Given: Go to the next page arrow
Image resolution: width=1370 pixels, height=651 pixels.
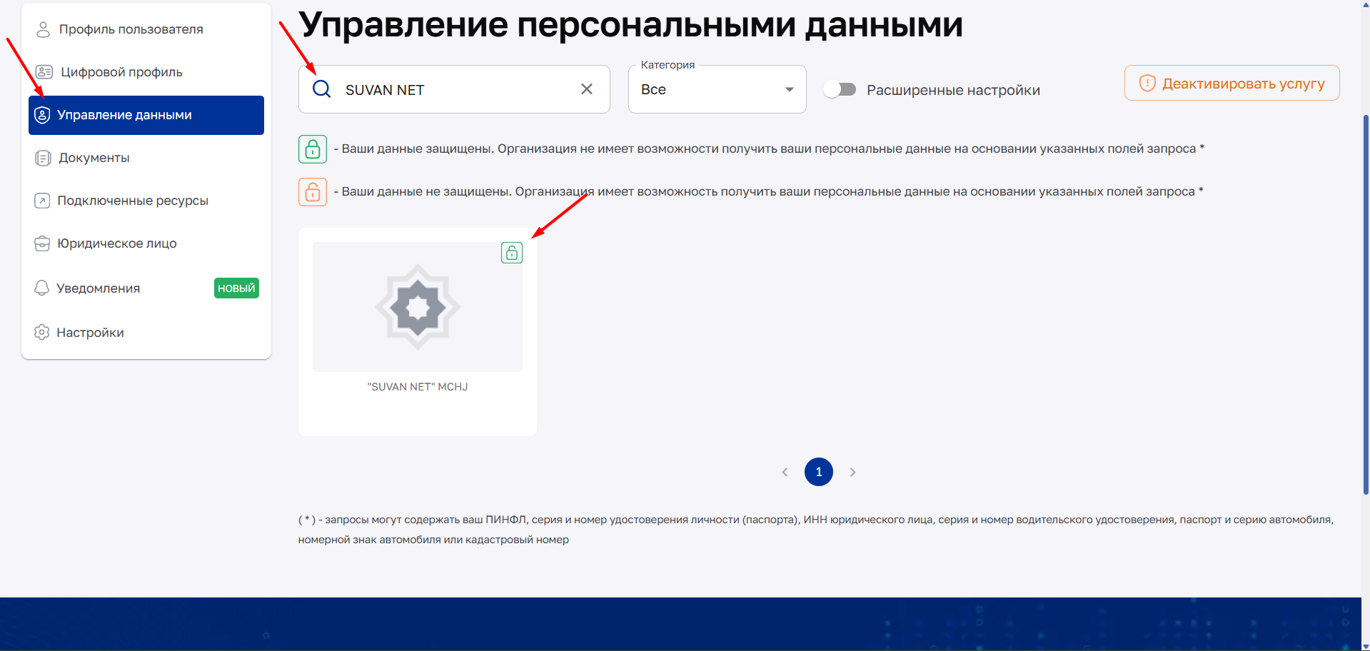Looking at the screenshot, I should (x=852, y=472).
